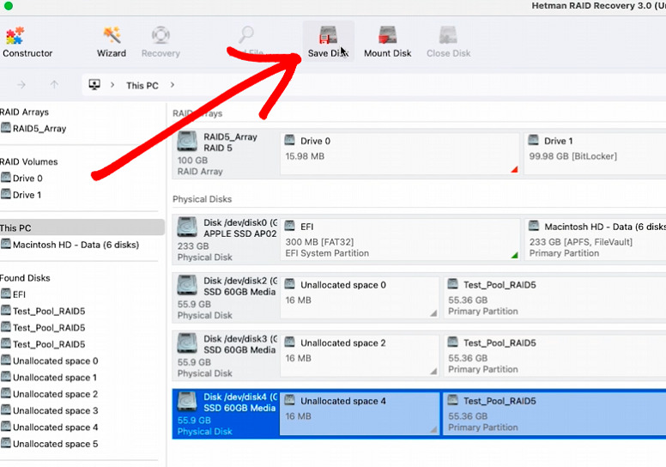Launch the Wizard tool

click(112, 42)
